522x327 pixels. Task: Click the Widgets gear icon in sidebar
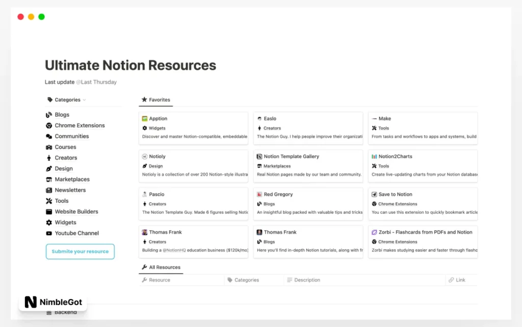click(49, 223)
